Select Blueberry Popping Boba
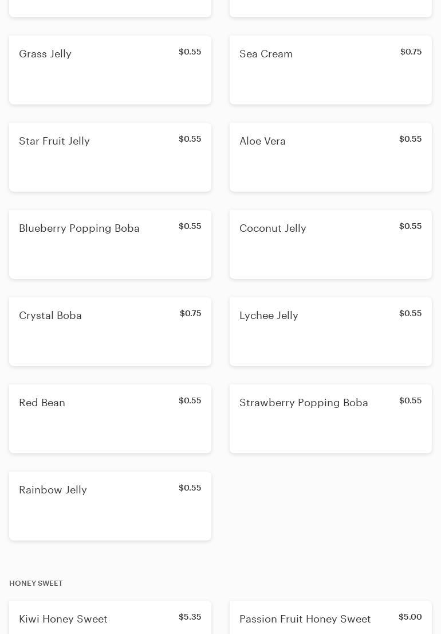 pos(110,244)
